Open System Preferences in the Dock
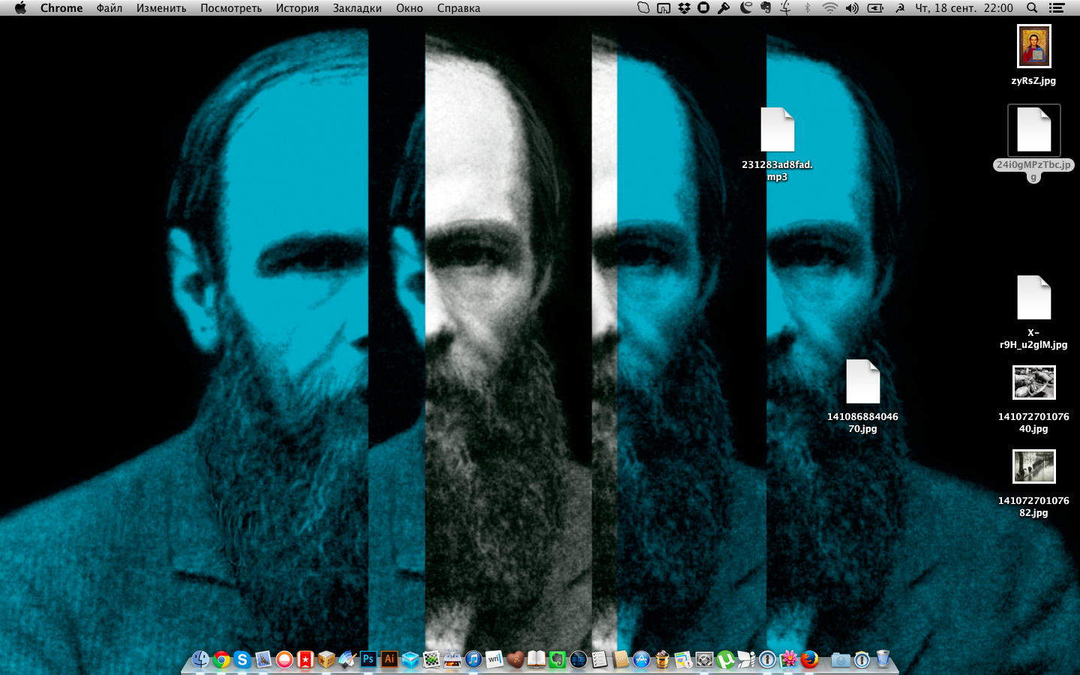 (x=704, y=659)
